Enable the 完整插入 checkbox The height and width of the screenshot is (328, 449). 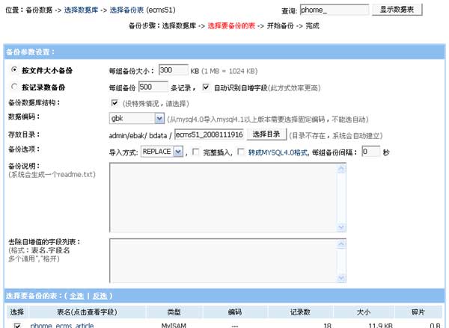click(x=196, y=152)
